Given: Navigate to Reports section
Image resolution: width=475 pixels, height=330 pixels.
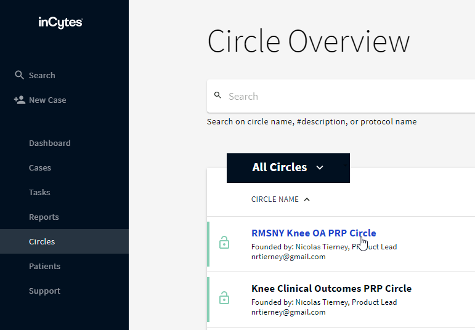Looking at the screenshot, I should tap(44, 217).
